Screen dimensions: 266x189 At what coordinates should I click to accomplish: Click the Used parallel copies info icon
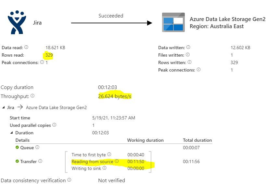point(54,125)
